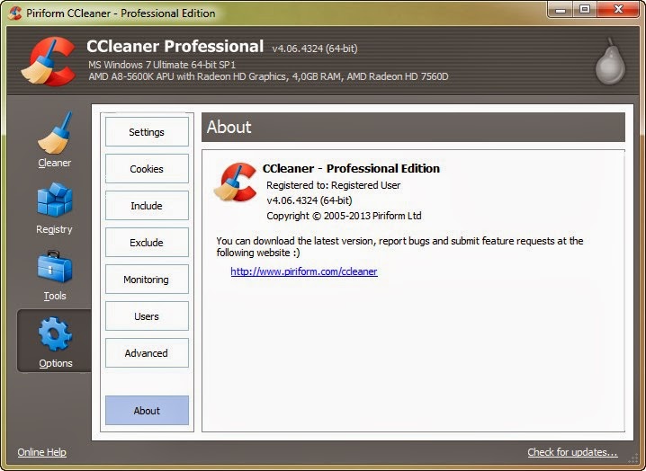Click the 'CCleaner - Professional Edition' heading
The width and height of the screenshot is (646, 471).
click(351, 168)
